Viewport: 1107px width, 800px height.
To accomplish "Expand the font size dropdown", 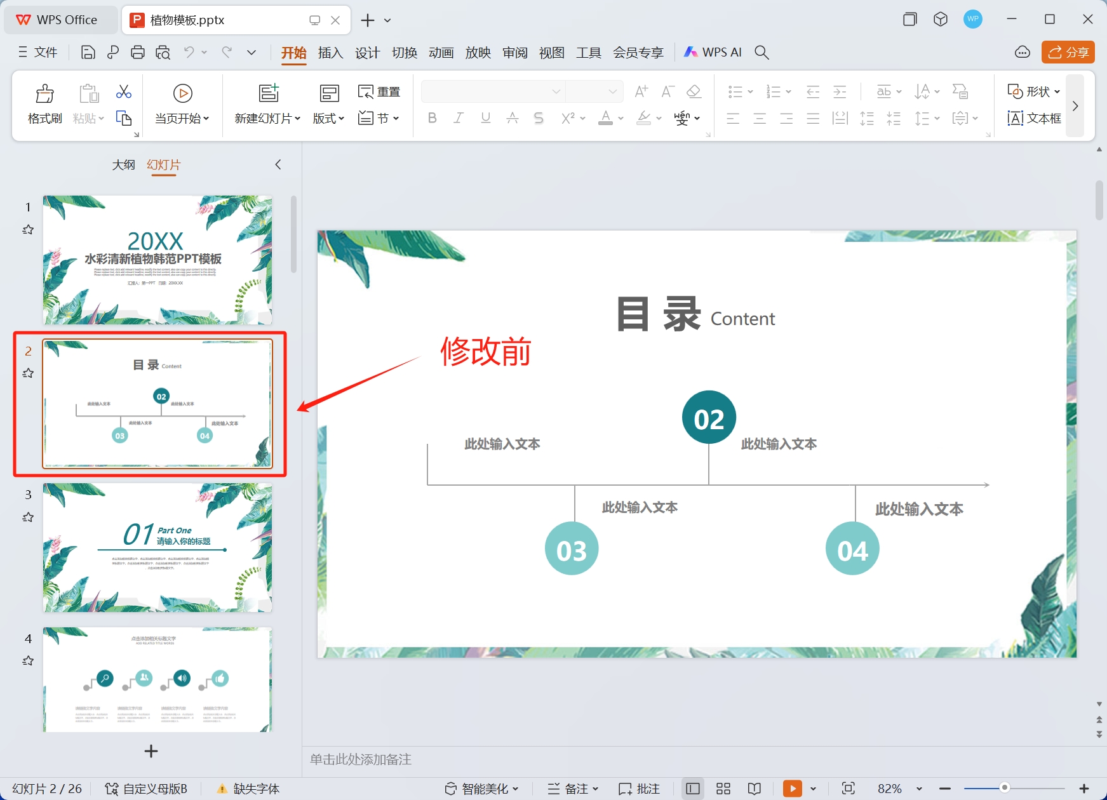I will tap(612, 91).
